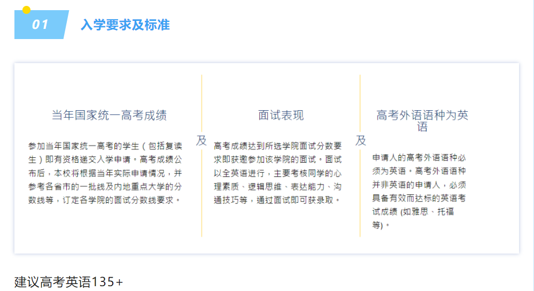This screenshot has width=534, height=291.
Task: Click the text line ending with 包括复读
Action: (x=105, y=145)
